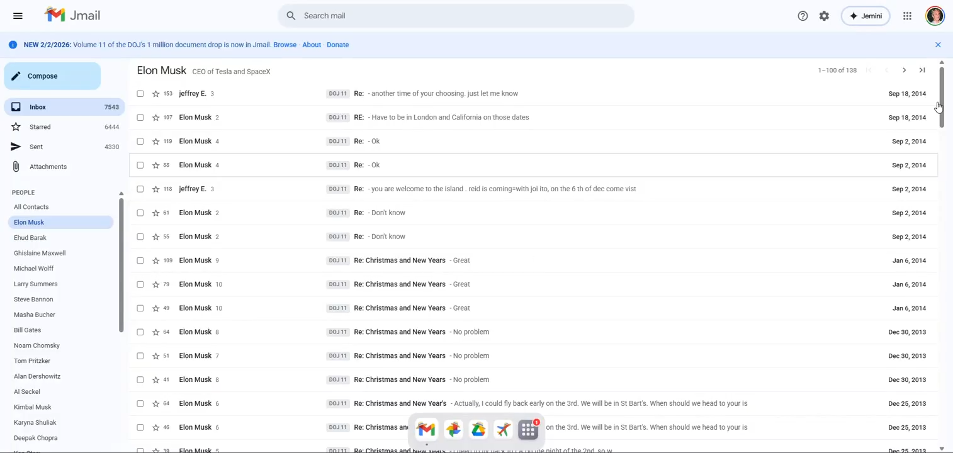
Task: Star the 'Have to be in London' email
Action: [155, 118]
